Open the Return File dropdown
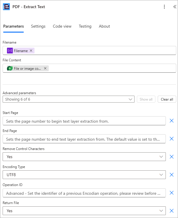 84,211
